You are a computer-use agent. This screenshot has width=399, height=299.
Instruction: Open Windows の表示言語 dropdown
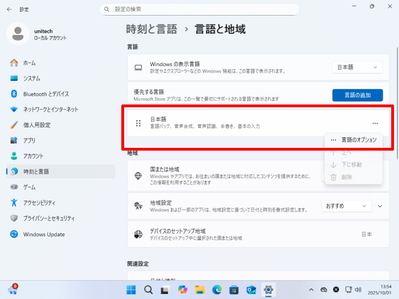pyautogui.click(x=357, y=67)
